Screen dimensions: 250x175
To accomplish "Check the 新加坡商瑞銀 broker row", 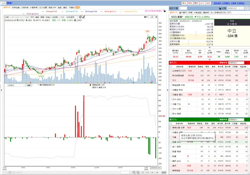I will click(171, 76).
